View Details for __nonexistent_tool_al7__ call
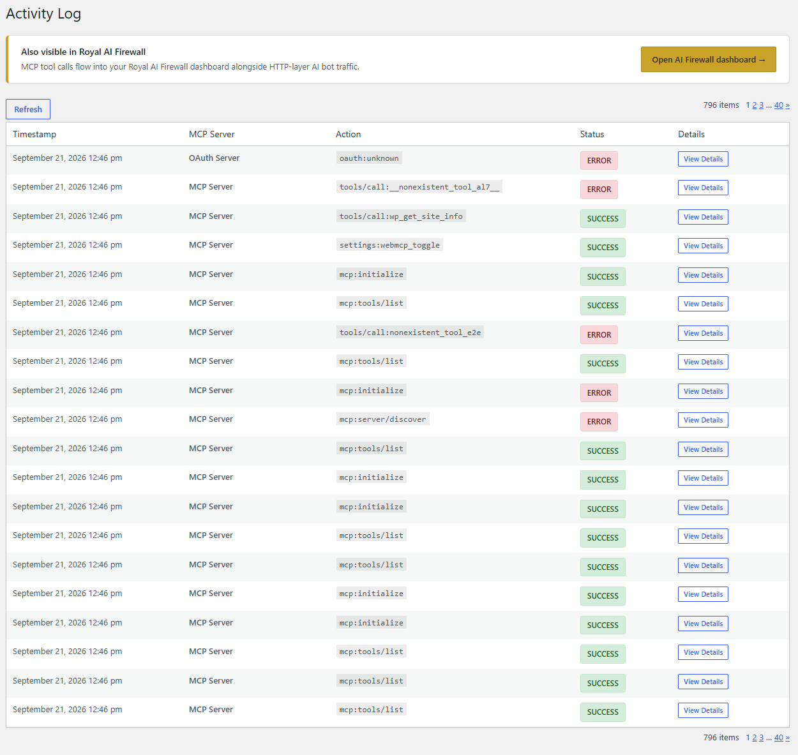 (x=703, y=188)
